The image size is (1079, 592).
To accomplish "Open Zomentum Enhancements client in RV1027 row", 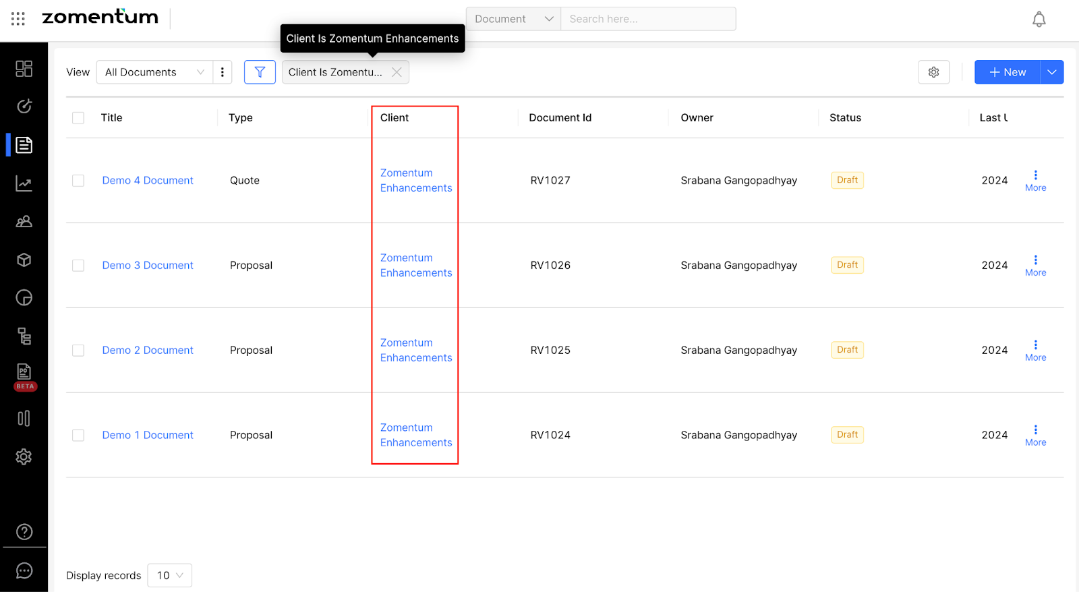I will [416, 181].
